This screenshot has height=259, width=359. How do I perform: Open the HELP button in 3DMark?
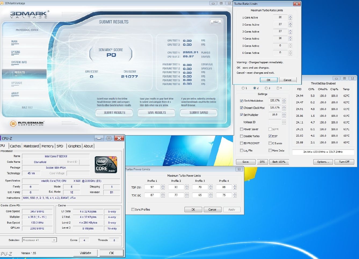click(x=216, y=22)
